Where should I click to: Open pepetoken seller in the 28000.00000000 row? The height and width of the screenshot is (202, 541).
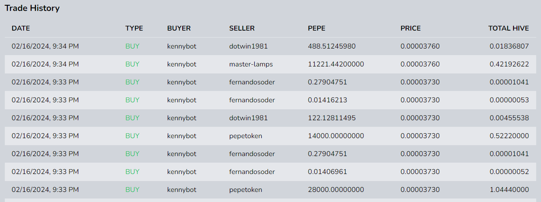click(246, 190)
